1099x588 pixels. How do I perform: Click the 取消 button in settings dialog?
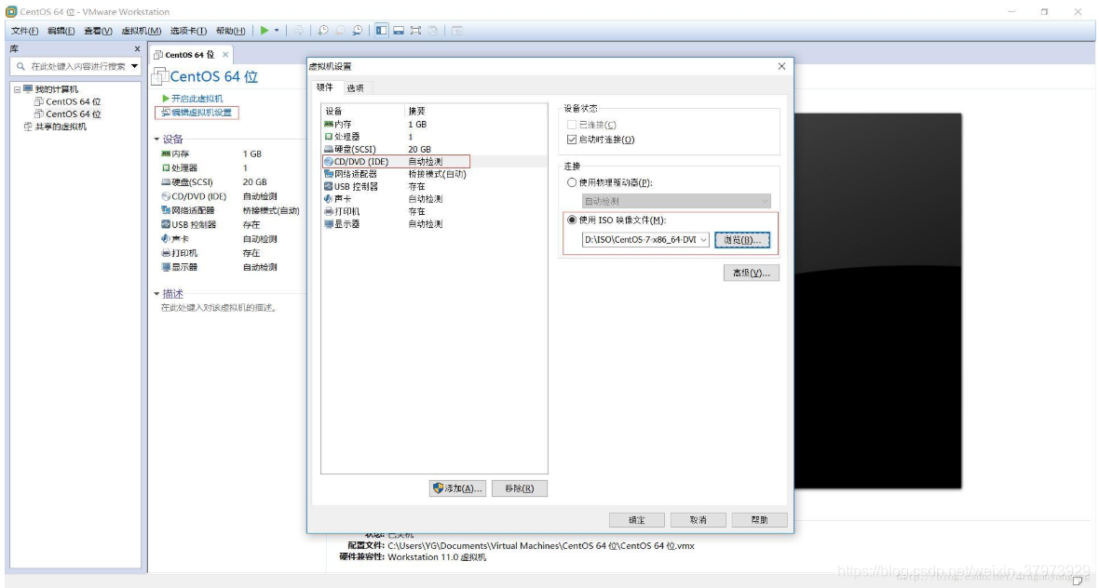699,520
